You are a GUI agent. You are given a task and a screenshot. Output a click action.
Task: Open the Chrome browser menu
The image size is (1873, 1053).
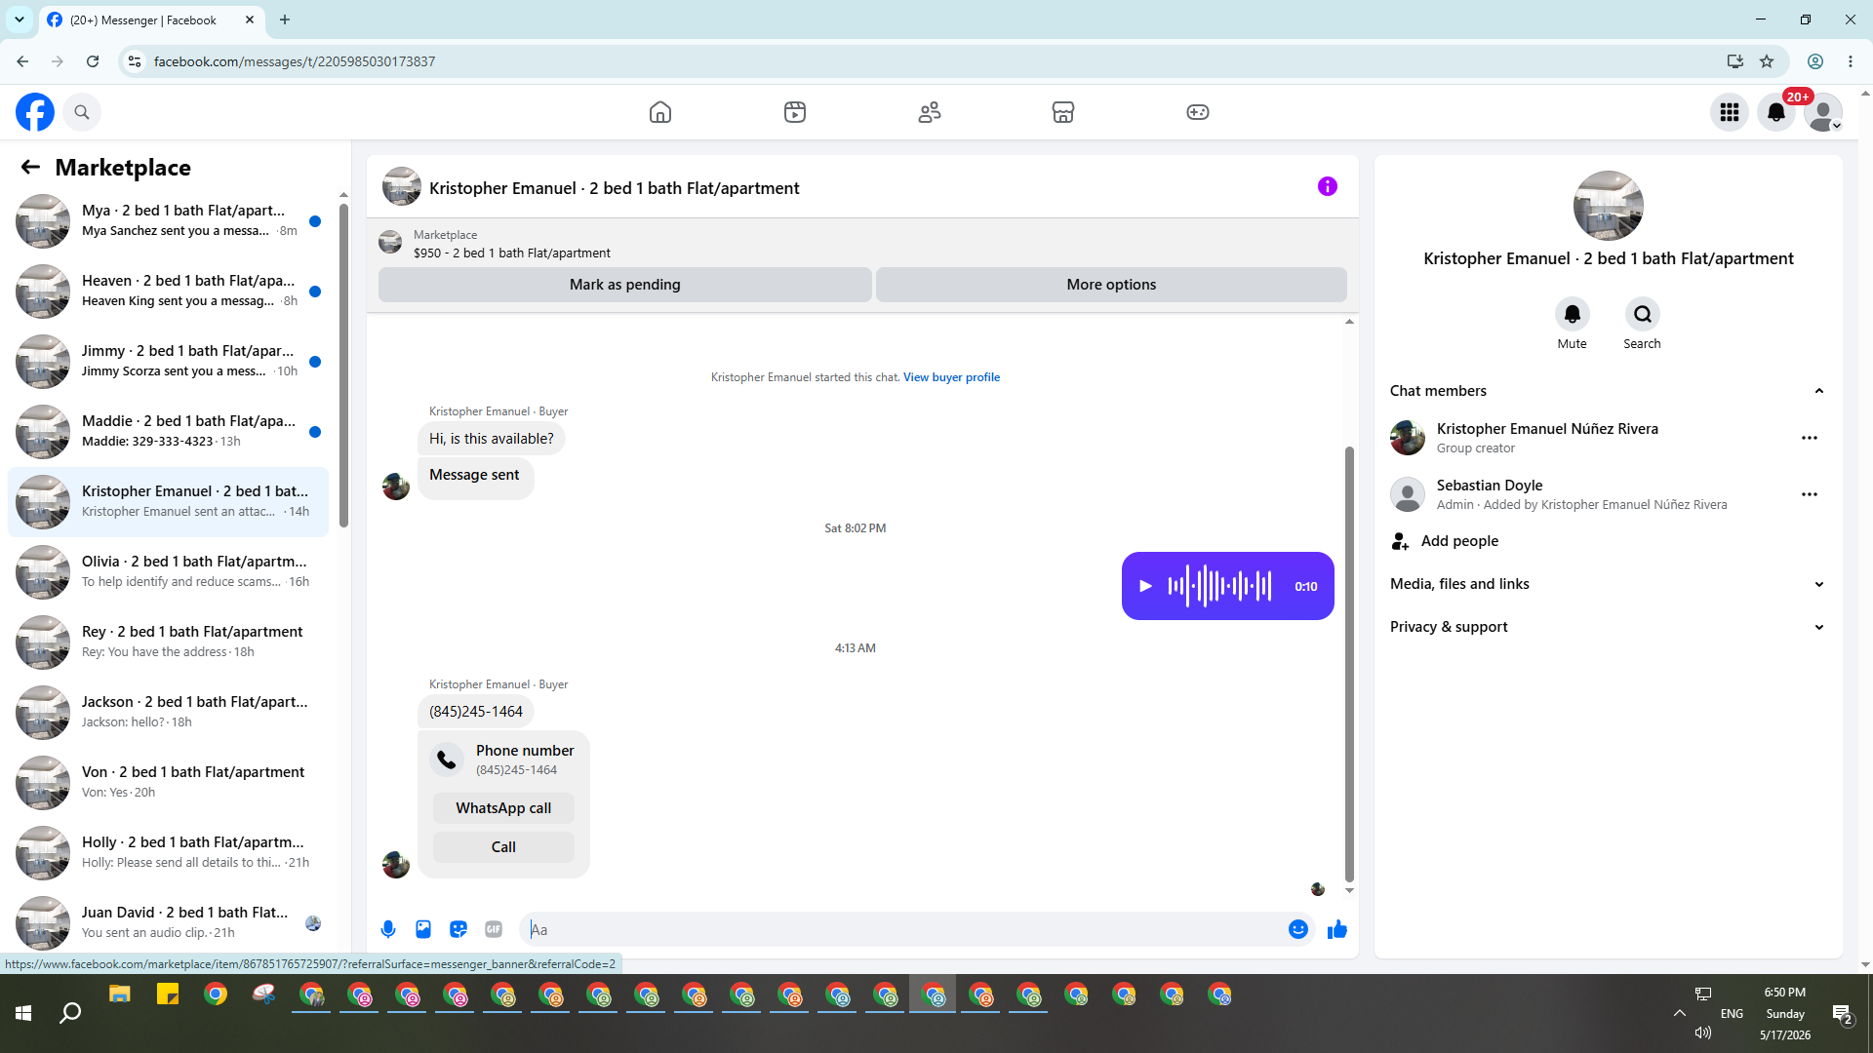click(x=1851, y=61)
